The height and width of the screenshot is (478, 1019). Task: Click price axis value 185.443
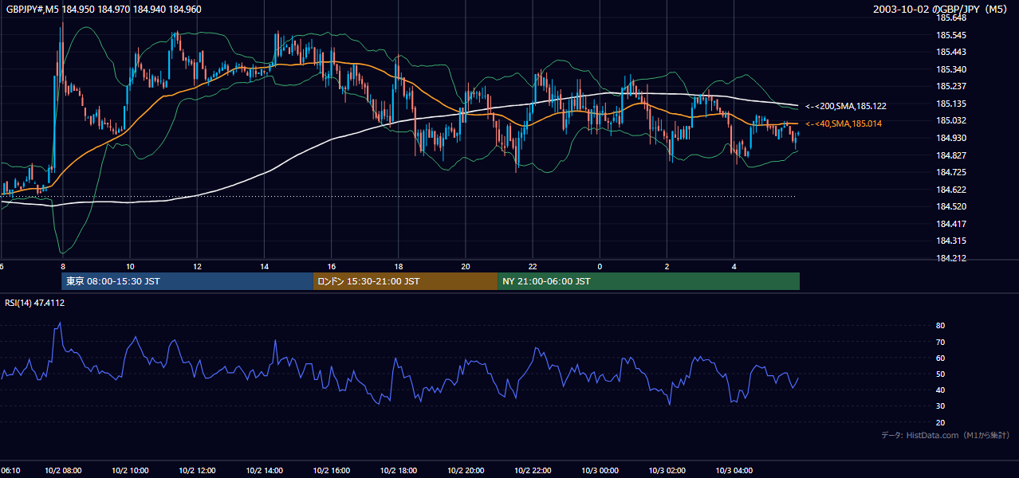click(951, 52)
